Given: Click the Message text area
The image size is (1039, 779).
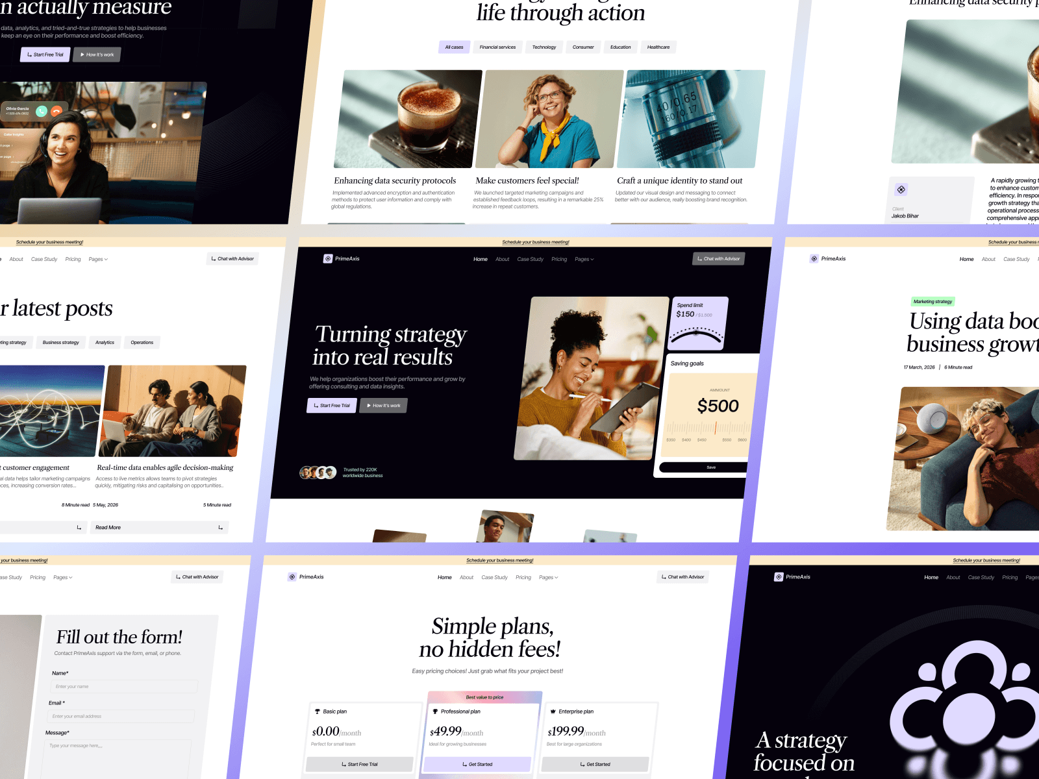Looking at the screenshot, I should 117,760.
